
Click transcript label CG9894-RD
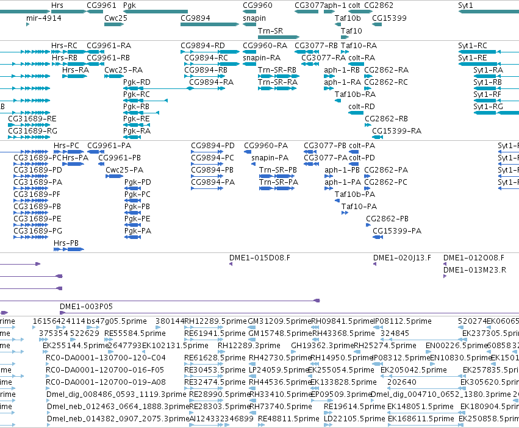(x=202, y=45)
